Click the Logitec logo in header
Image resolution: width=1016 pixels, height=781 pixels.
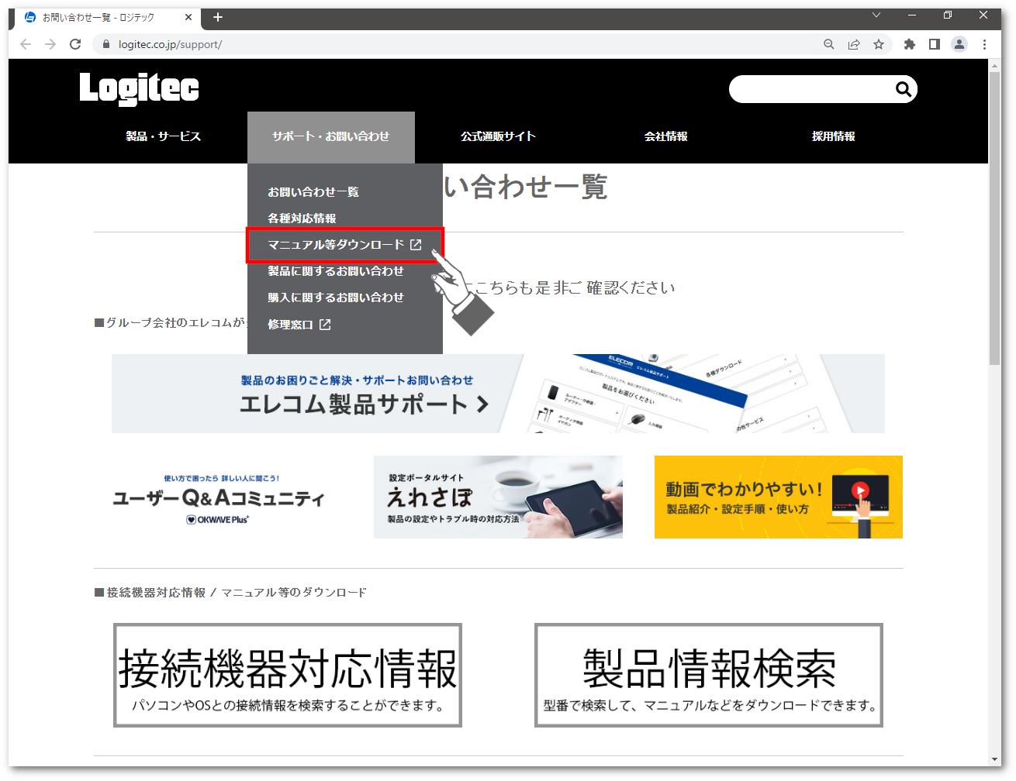[140, 88]
